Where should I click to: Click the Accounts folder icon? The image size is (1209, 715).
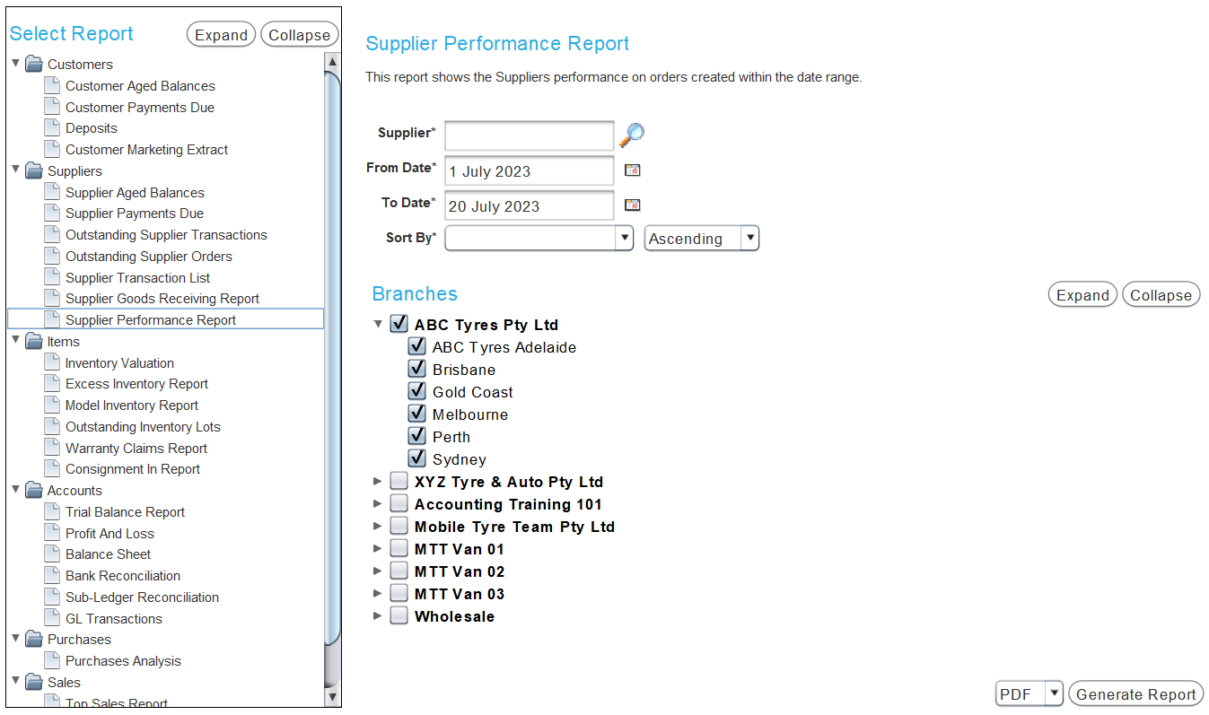pyautogui.click(x=34, y=491)
